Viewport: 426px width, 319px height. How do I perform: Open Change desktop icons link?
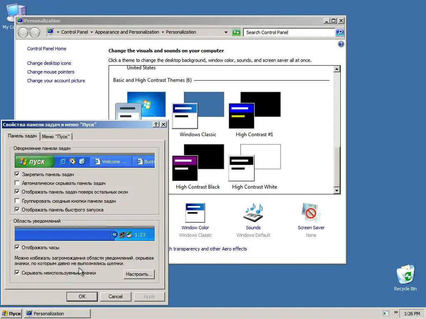49,63
